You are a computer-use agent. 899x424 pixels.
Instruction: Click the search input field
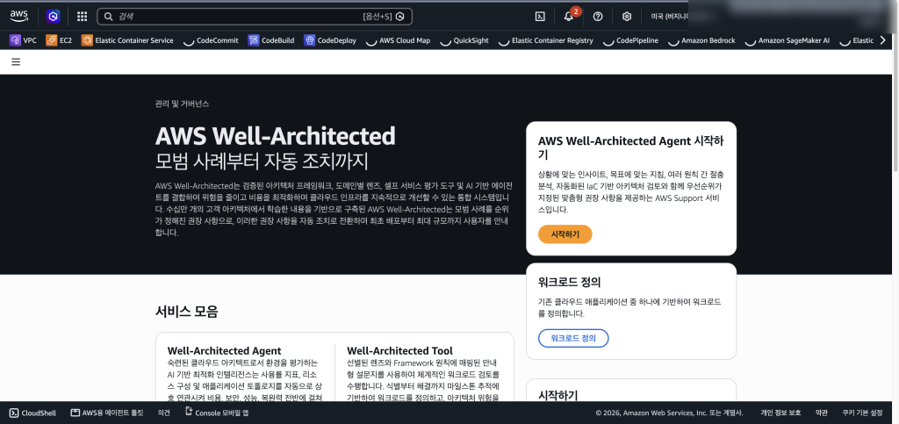pos(255,17)
